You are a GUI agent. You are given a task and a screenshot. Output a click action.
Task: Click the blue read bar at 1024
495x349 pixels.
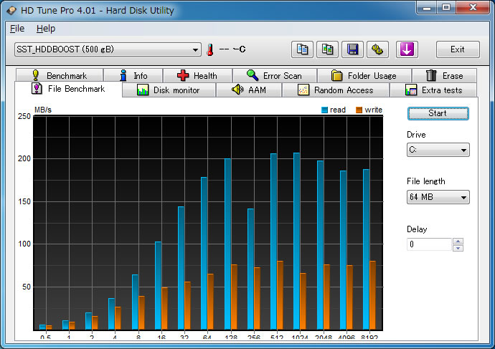[297, 242]
